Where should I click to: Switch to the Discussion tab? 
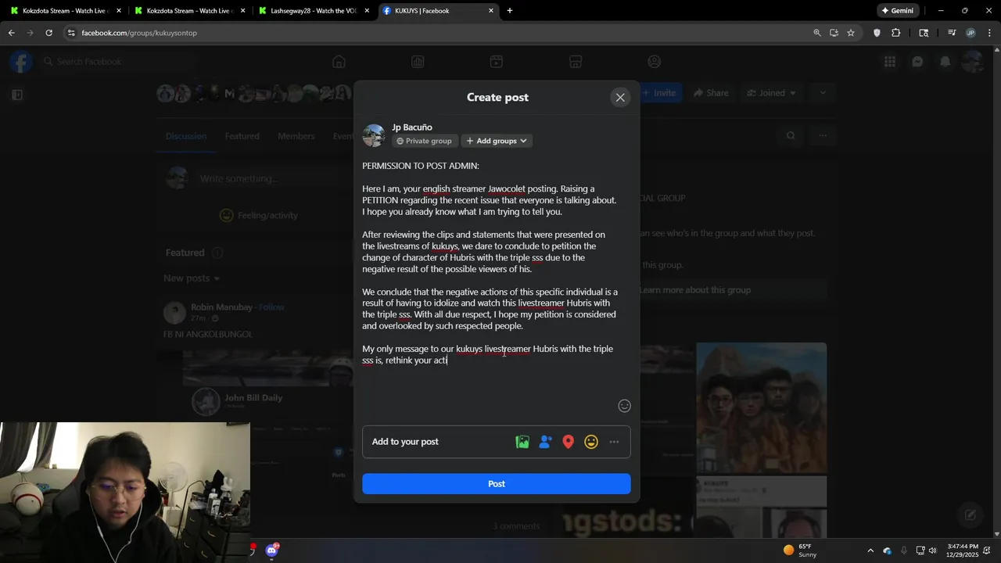tap(186, 136)
